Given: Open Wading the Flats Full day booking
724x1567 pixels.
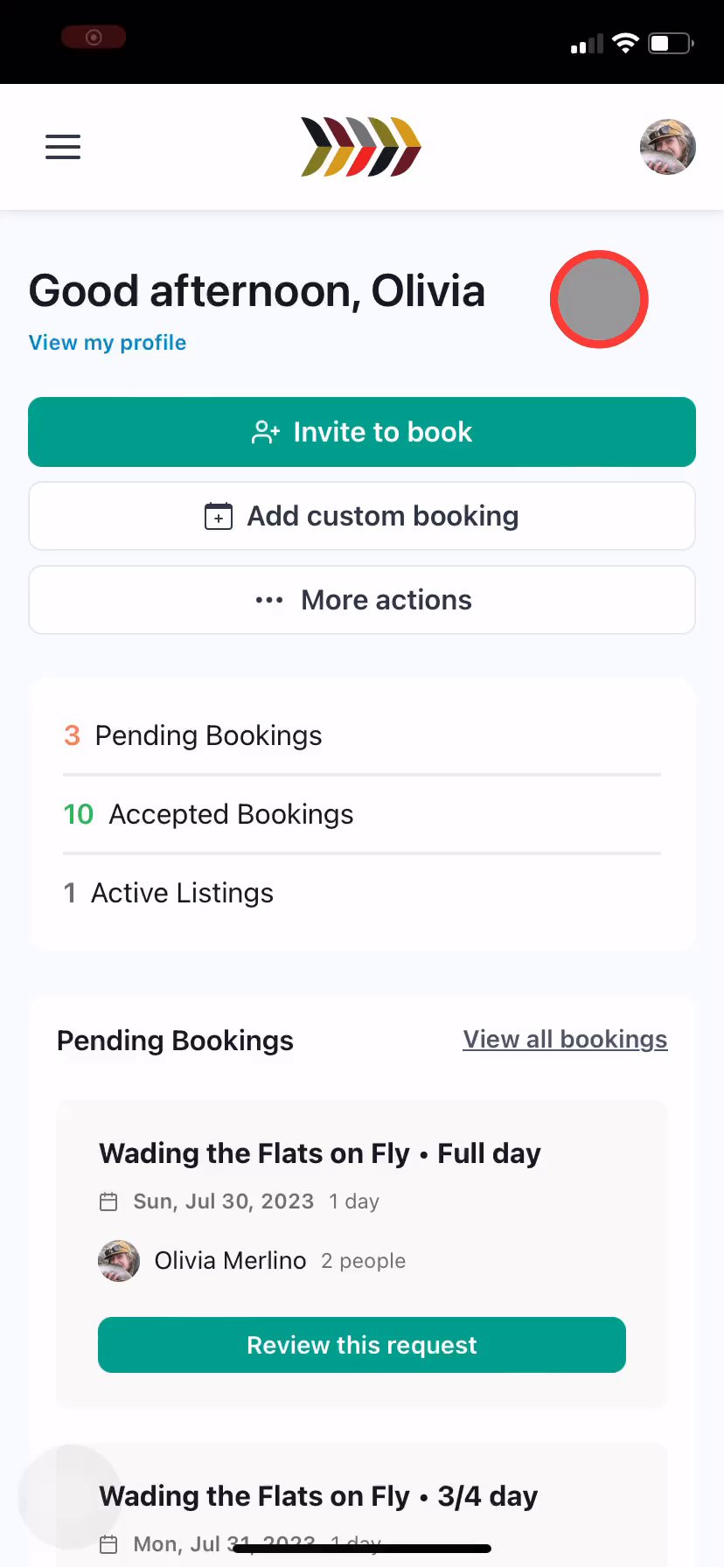Looking at the screenshot, I should (320, 1154).
